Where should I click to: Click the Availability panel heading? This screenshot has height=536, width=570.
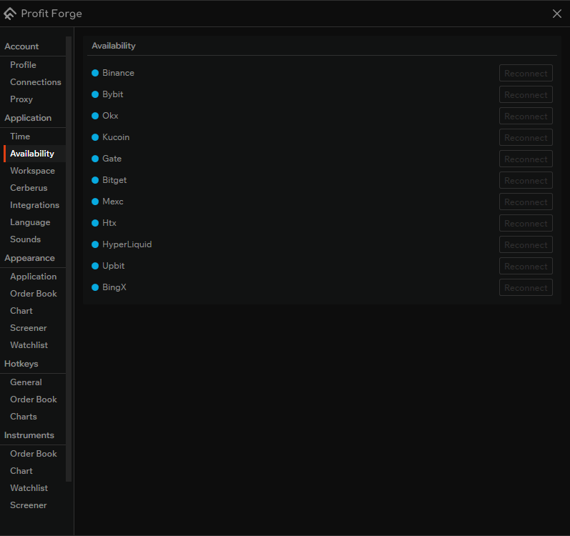pos(114,46)
